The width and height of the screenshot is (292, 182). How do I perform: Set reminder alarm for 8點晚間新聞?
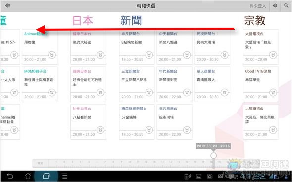pos(149,55)
